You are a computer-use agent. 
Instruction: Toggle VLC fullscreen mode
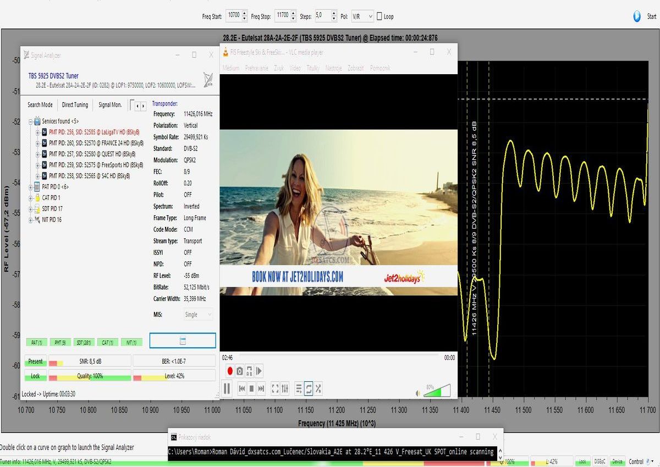tap(275, 388)
